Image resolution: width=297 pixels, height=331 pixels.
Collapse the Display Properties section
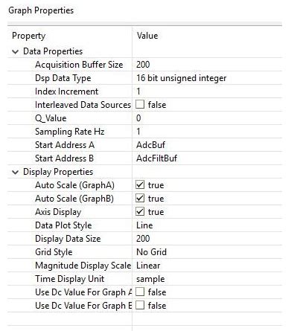pos(16,172)
